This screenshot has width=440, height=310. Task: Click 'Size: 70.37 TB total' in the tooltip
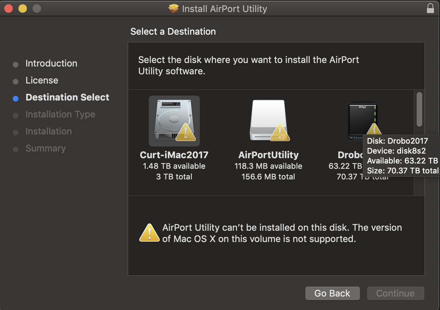click(x=403, y=171)
